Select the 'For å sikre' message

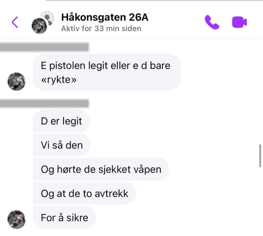[64, 218]
